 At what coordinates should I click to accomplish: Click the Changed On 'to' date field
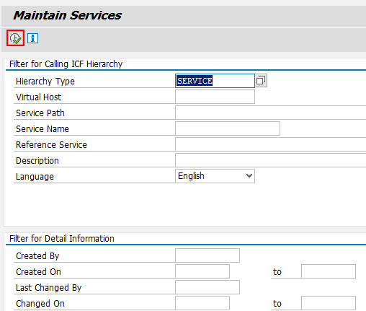tap(329, 303)
